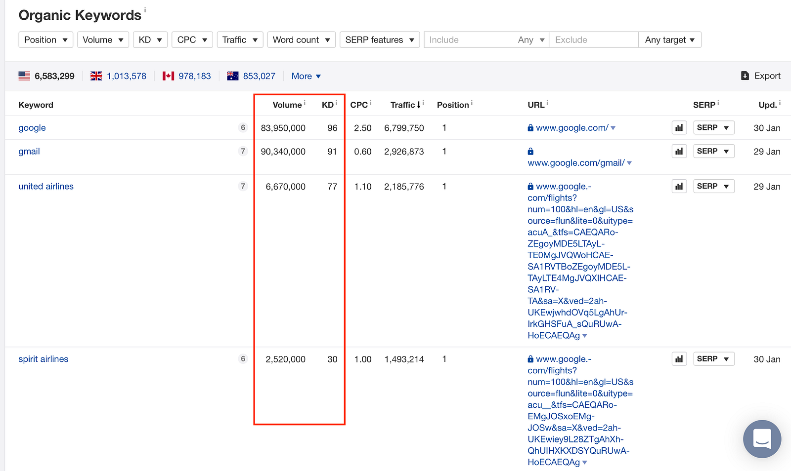Click the Export button
Viewport: 791px width, 471px height.
[761, 76]
